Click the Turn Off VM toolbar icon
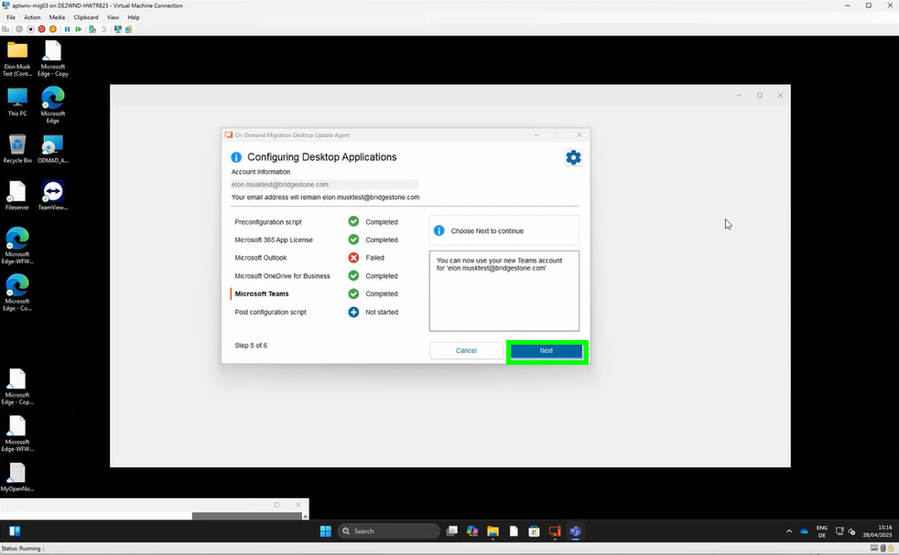The height and width of the screenshot is (555, 899). [x=30, y=29]
